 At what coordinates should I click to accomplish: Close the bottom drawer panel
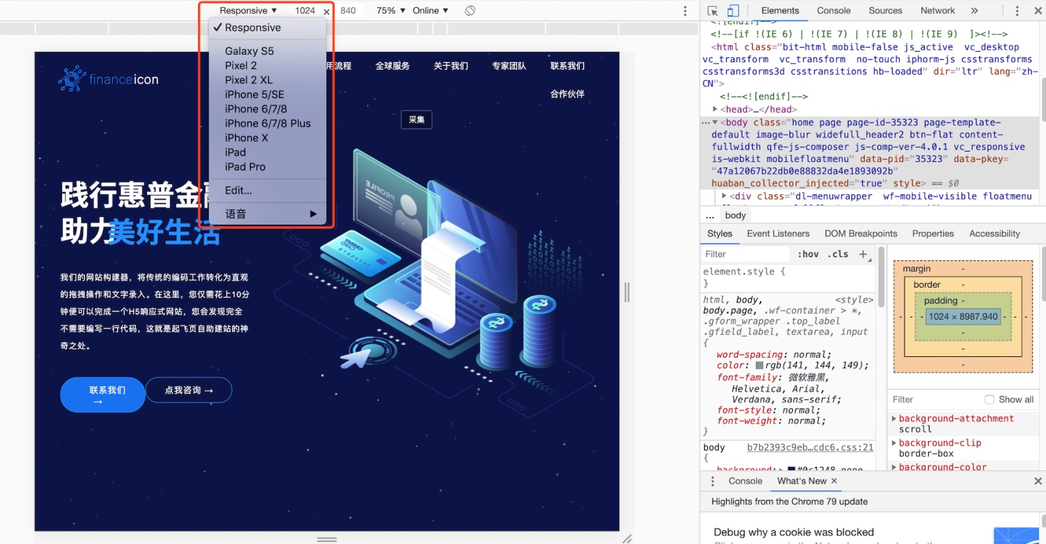(x=1038, y=481)
